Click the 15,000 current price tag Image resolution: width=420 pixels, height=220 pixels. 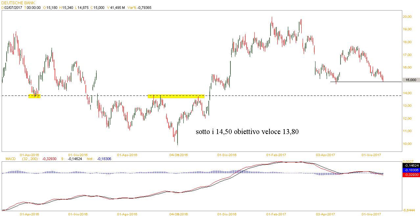[411, 80]
